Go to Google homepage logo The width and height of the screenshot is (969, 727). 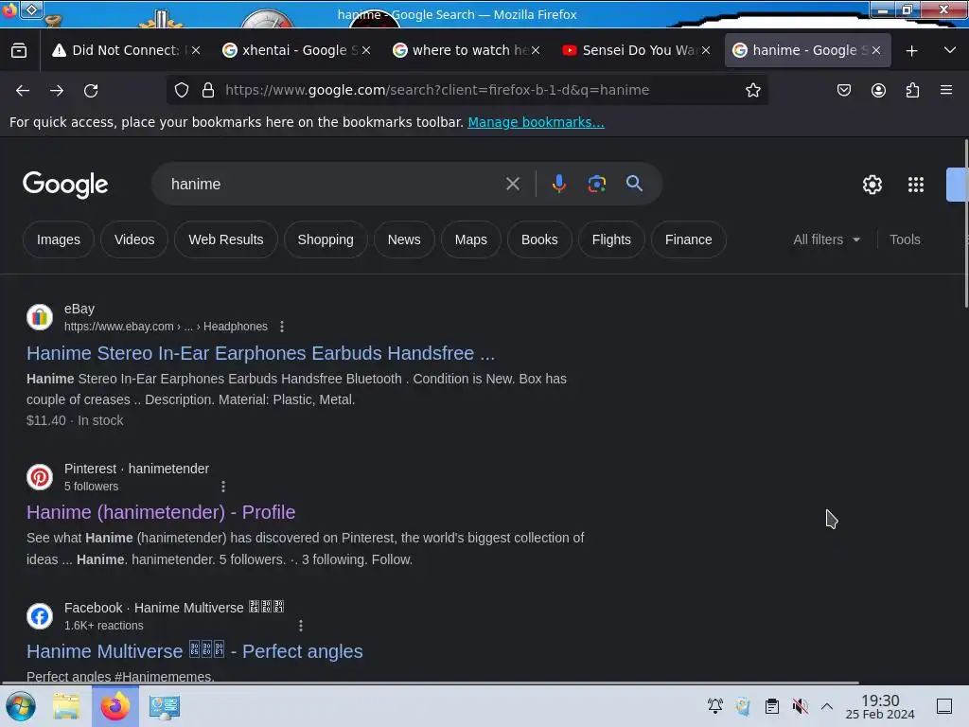click(65, 185)
